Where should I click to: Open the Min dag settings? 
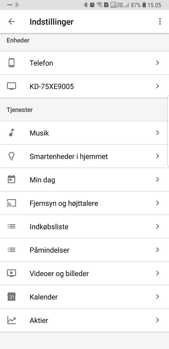tap(84, 180)
